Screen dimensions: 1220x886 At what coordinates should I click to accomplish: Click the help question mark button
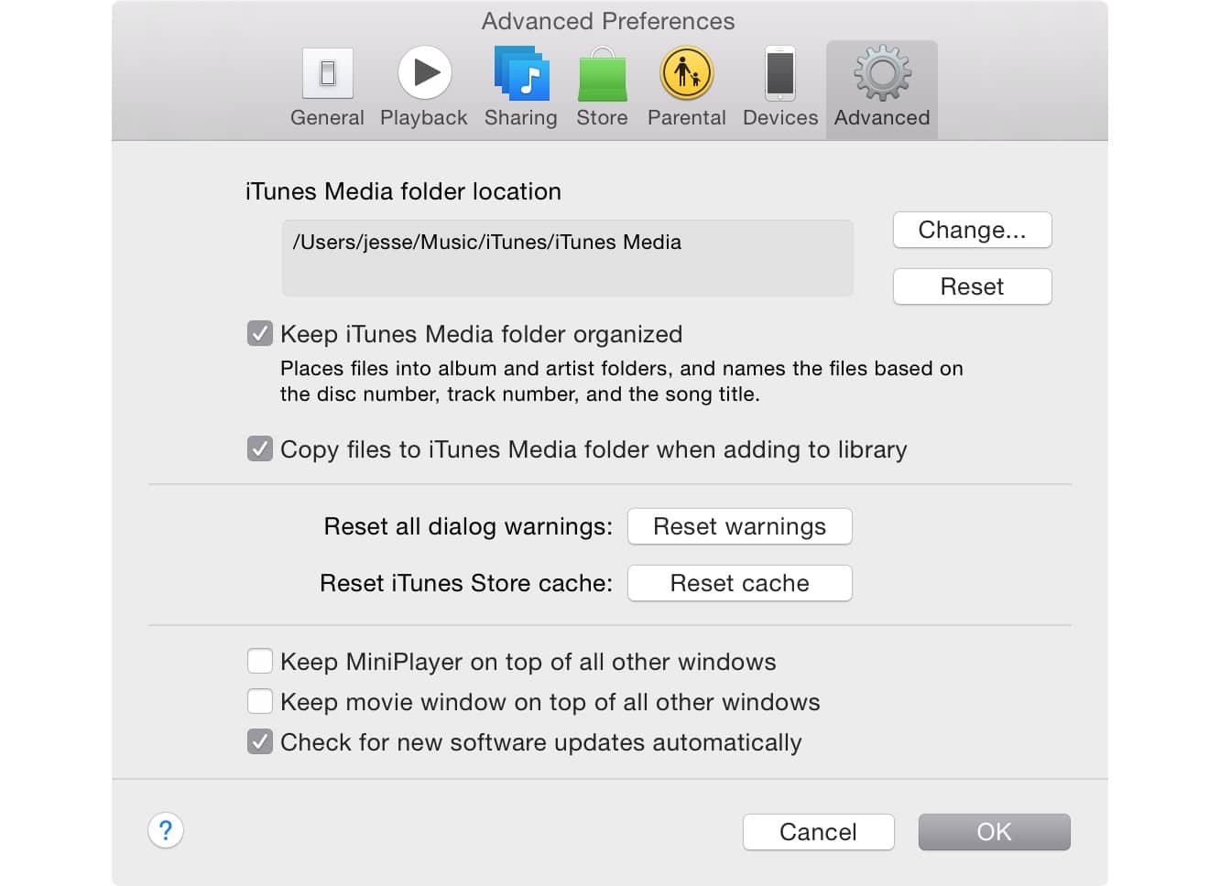coord(166,831)
